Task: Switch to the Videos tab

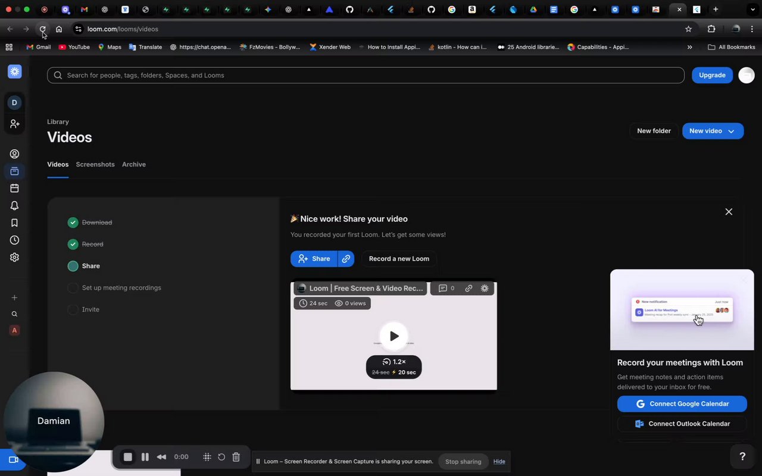Action: click(58, 164)
